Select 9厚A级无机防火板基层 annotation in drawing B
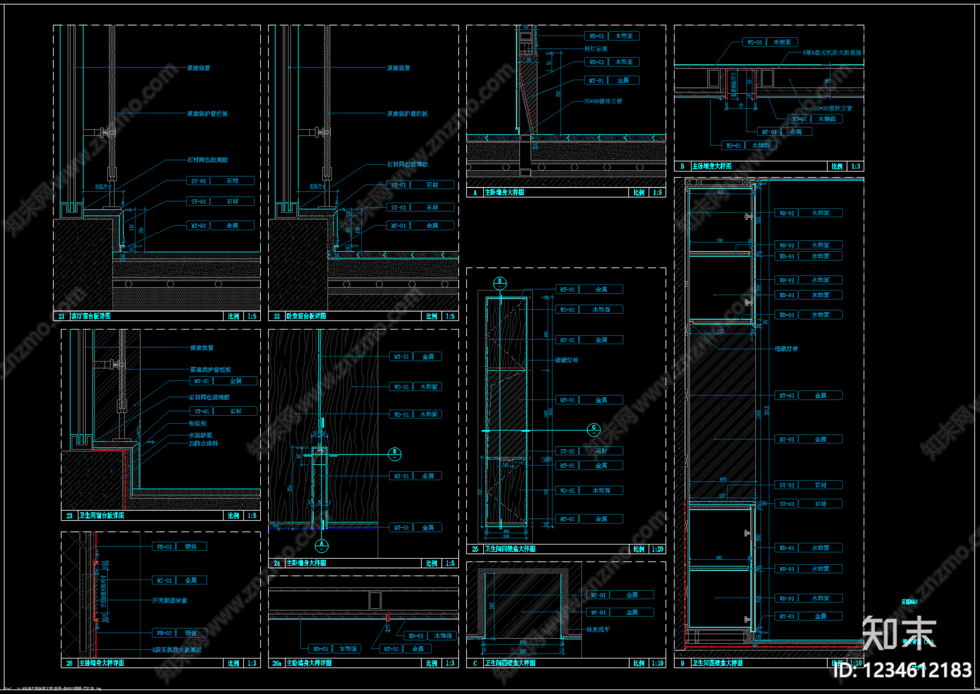Screen dimensions: 980x694 (832, 53)
